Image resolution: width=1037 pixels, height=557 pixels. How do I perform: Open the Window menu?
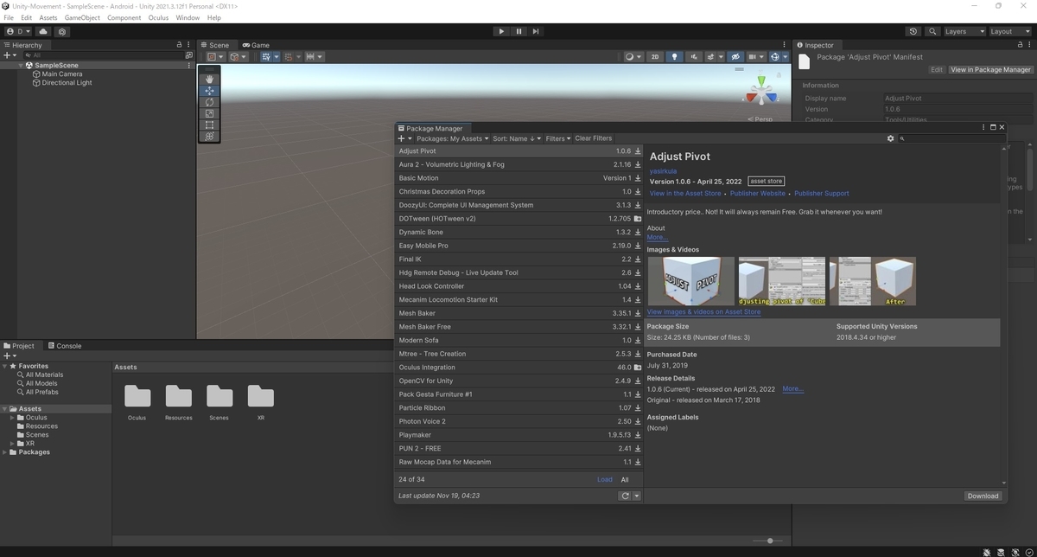[x=188, y=17]
